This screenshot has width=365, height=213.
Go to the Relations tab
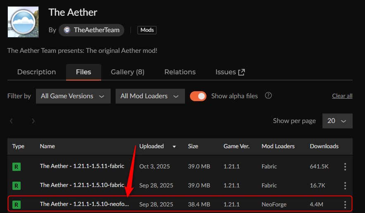[x=180, y=72]
